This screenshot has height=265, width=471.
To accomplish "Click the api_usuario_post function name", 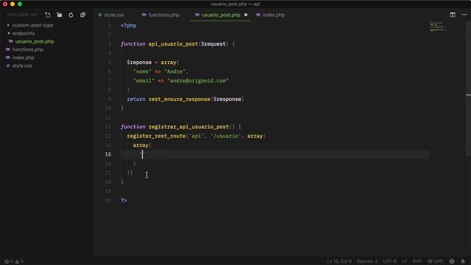I will point(173,44).
